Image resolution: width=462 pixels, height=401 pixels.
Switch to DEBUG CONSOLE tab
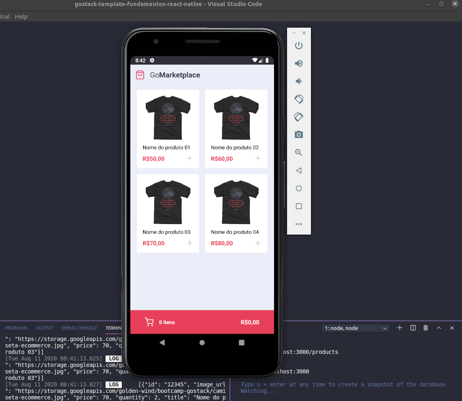tap(79, 328)
